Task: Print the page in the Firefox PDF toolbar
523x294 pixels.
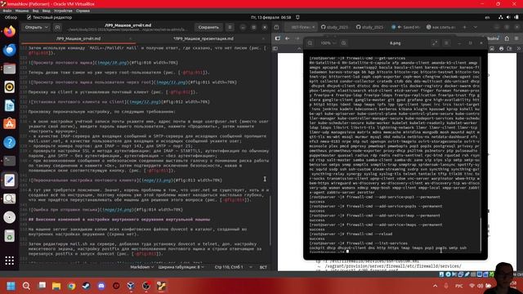Action: (x=501, y=49)
